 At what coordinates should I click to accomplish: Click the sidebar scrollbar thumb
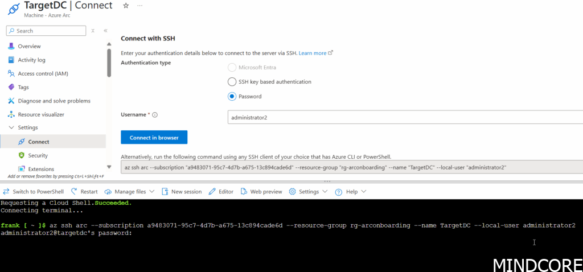coord(109,63)
